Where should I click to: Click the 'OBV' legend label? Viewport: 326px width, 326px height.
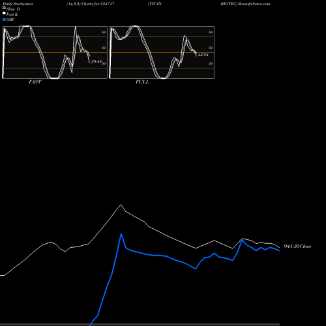click(x=10, y=20)
